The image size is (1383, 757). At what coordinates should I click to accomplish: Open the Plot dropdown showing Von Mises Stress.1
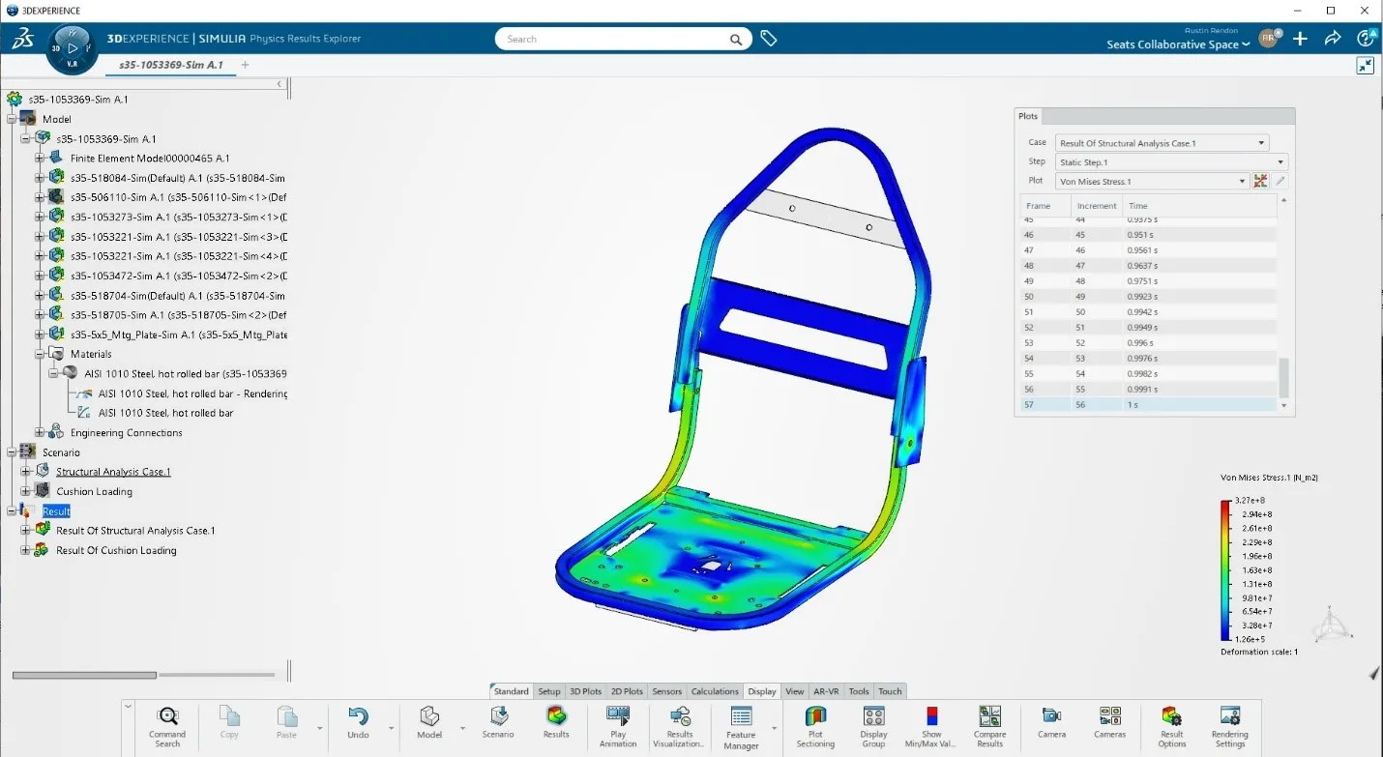click(1242, 181)
